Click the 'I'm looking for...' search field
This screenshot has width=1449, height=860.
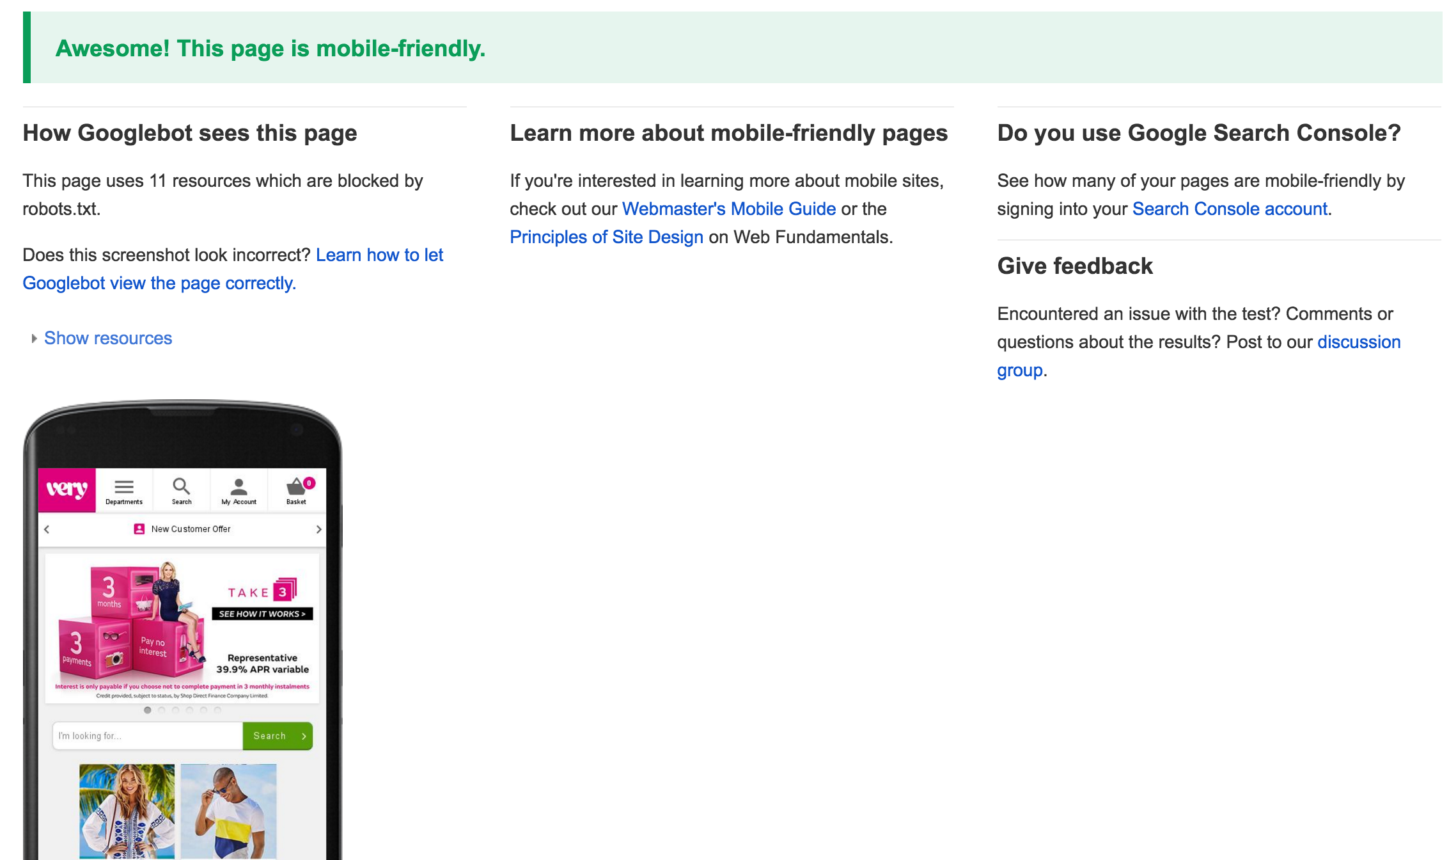tap(148, 736)
